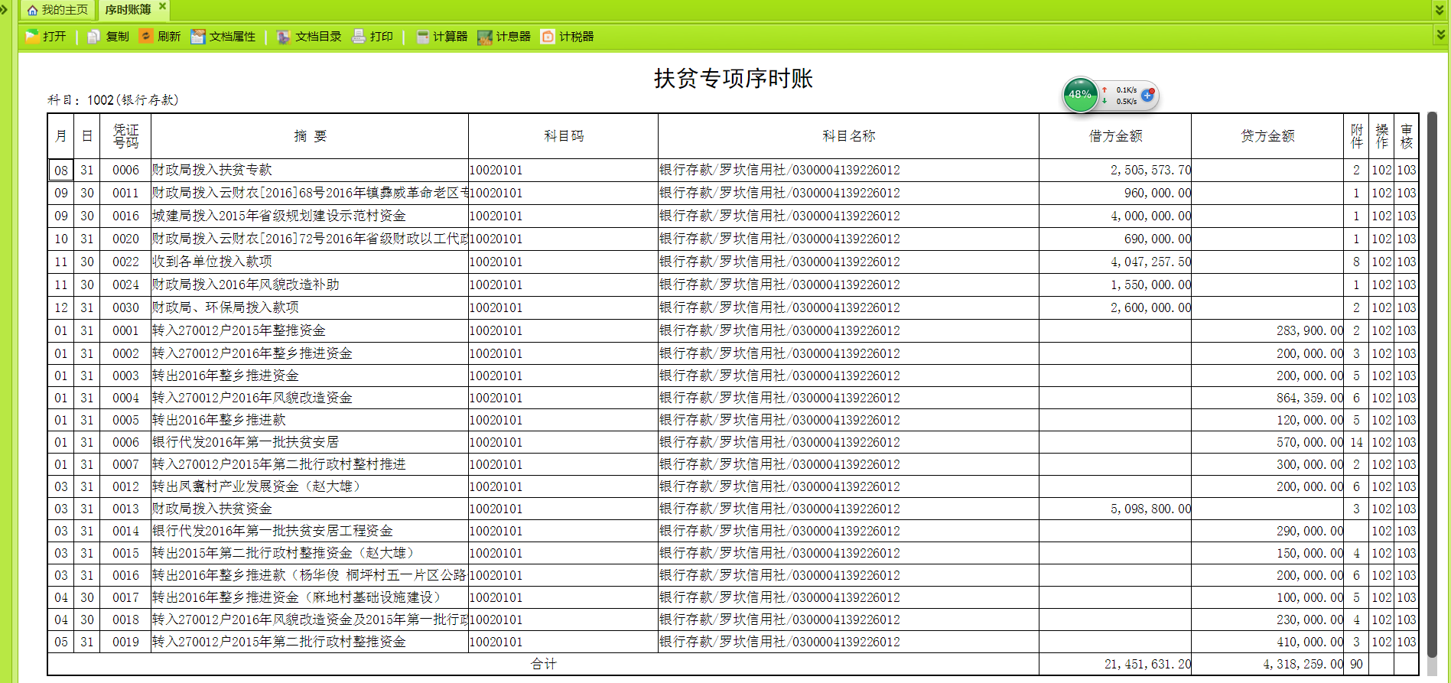The height and width of the screenshot is (683, 1451).
Task: Click credit amount 410,000.00
Action: click(x=1309, y=642)
